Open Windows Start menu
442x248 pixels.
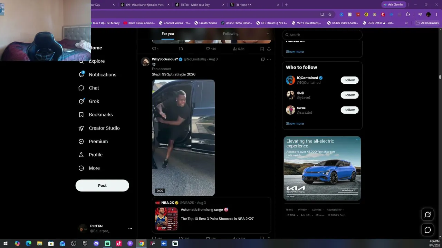pos(6,244)
